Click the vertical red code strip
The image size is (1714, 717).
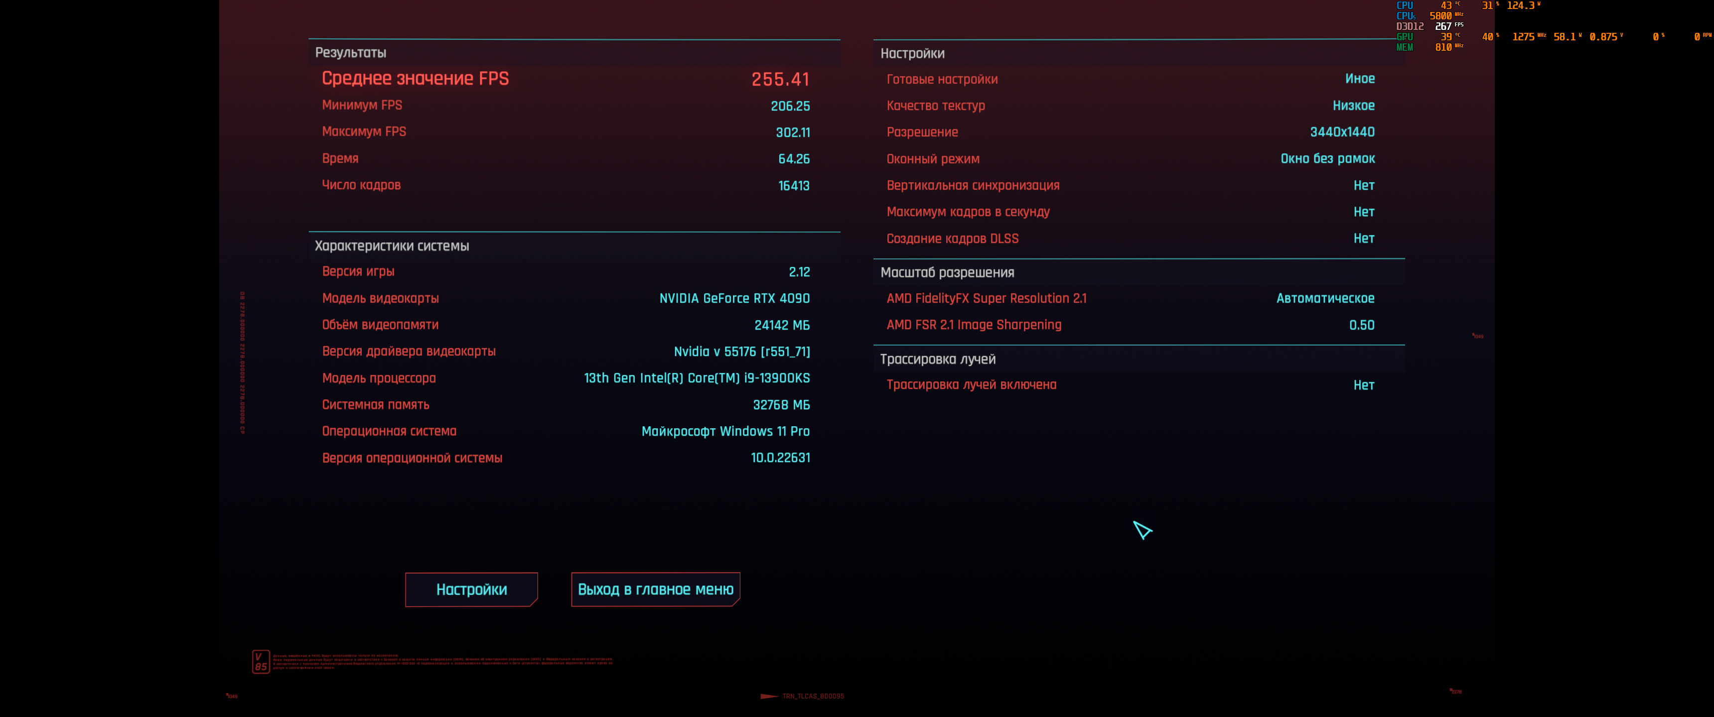pyautogui.click(x=242, y=362)
